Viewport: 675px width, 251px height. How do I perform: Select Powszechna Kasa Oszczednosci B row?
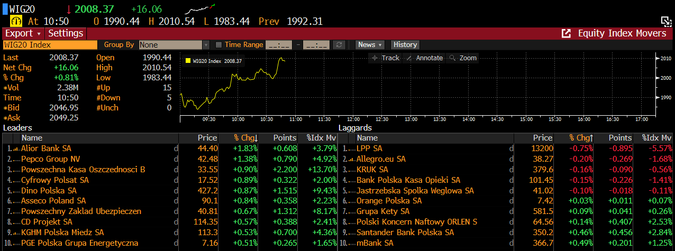click(x=169, y=170)
